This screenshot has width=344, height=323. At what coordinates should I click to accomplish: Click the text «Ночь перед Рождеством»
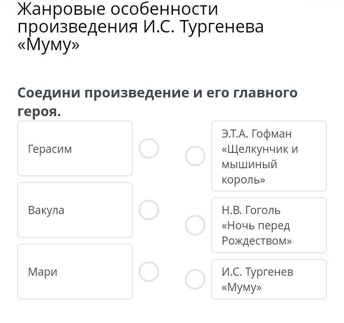pyautogui.click(x=257, y=233)
